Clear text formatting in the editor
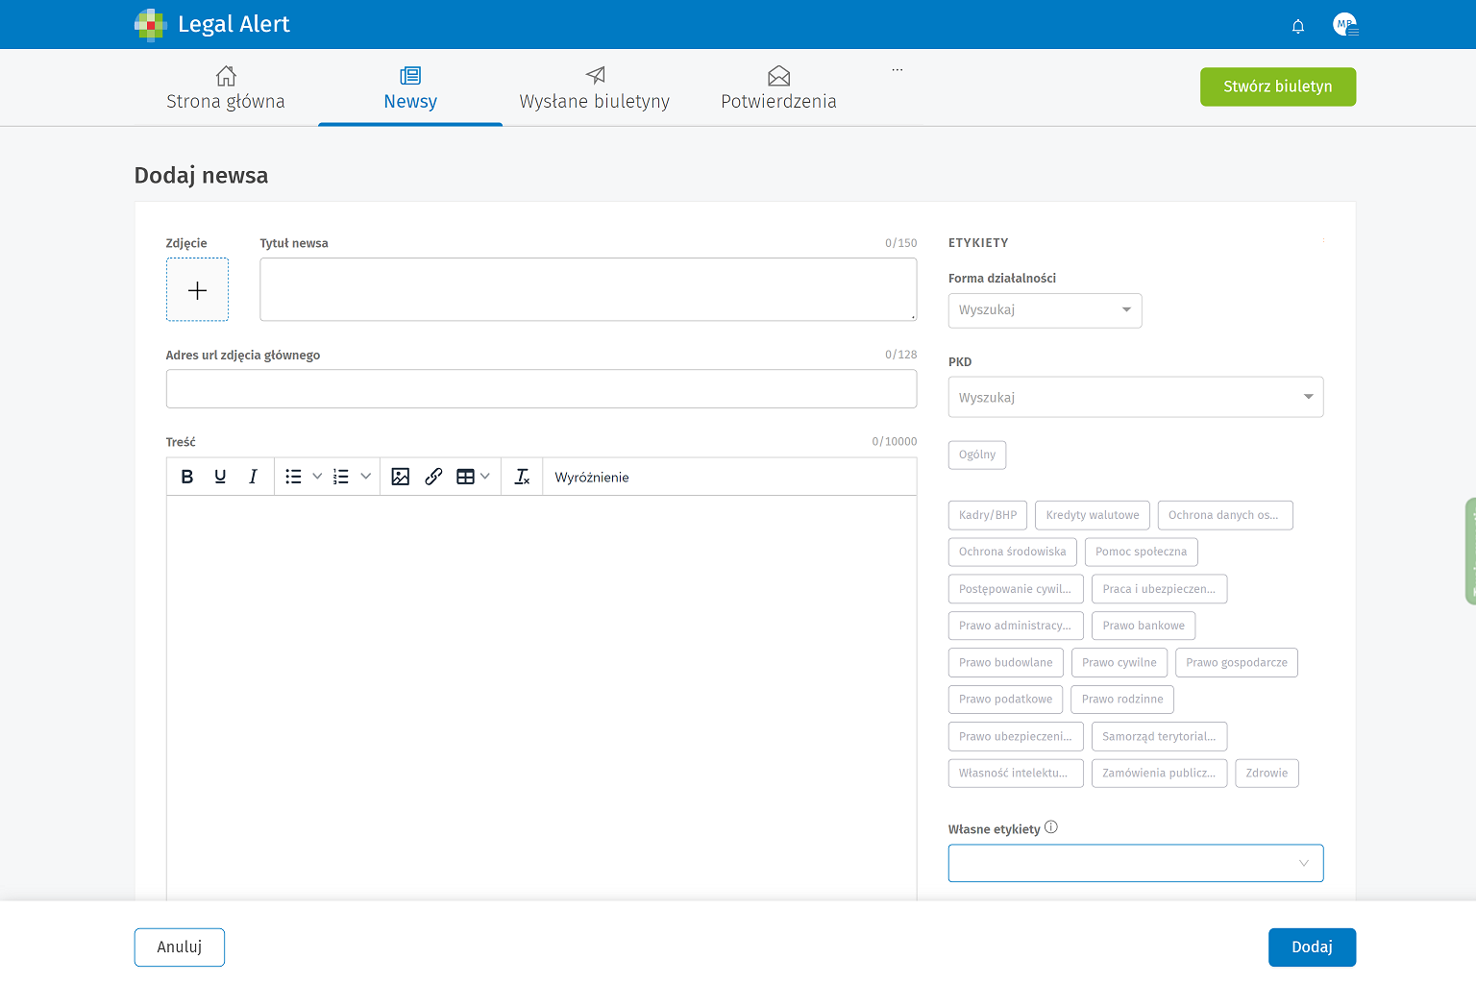The height and width of the screenshot is (984, 1476). [522, 477]
